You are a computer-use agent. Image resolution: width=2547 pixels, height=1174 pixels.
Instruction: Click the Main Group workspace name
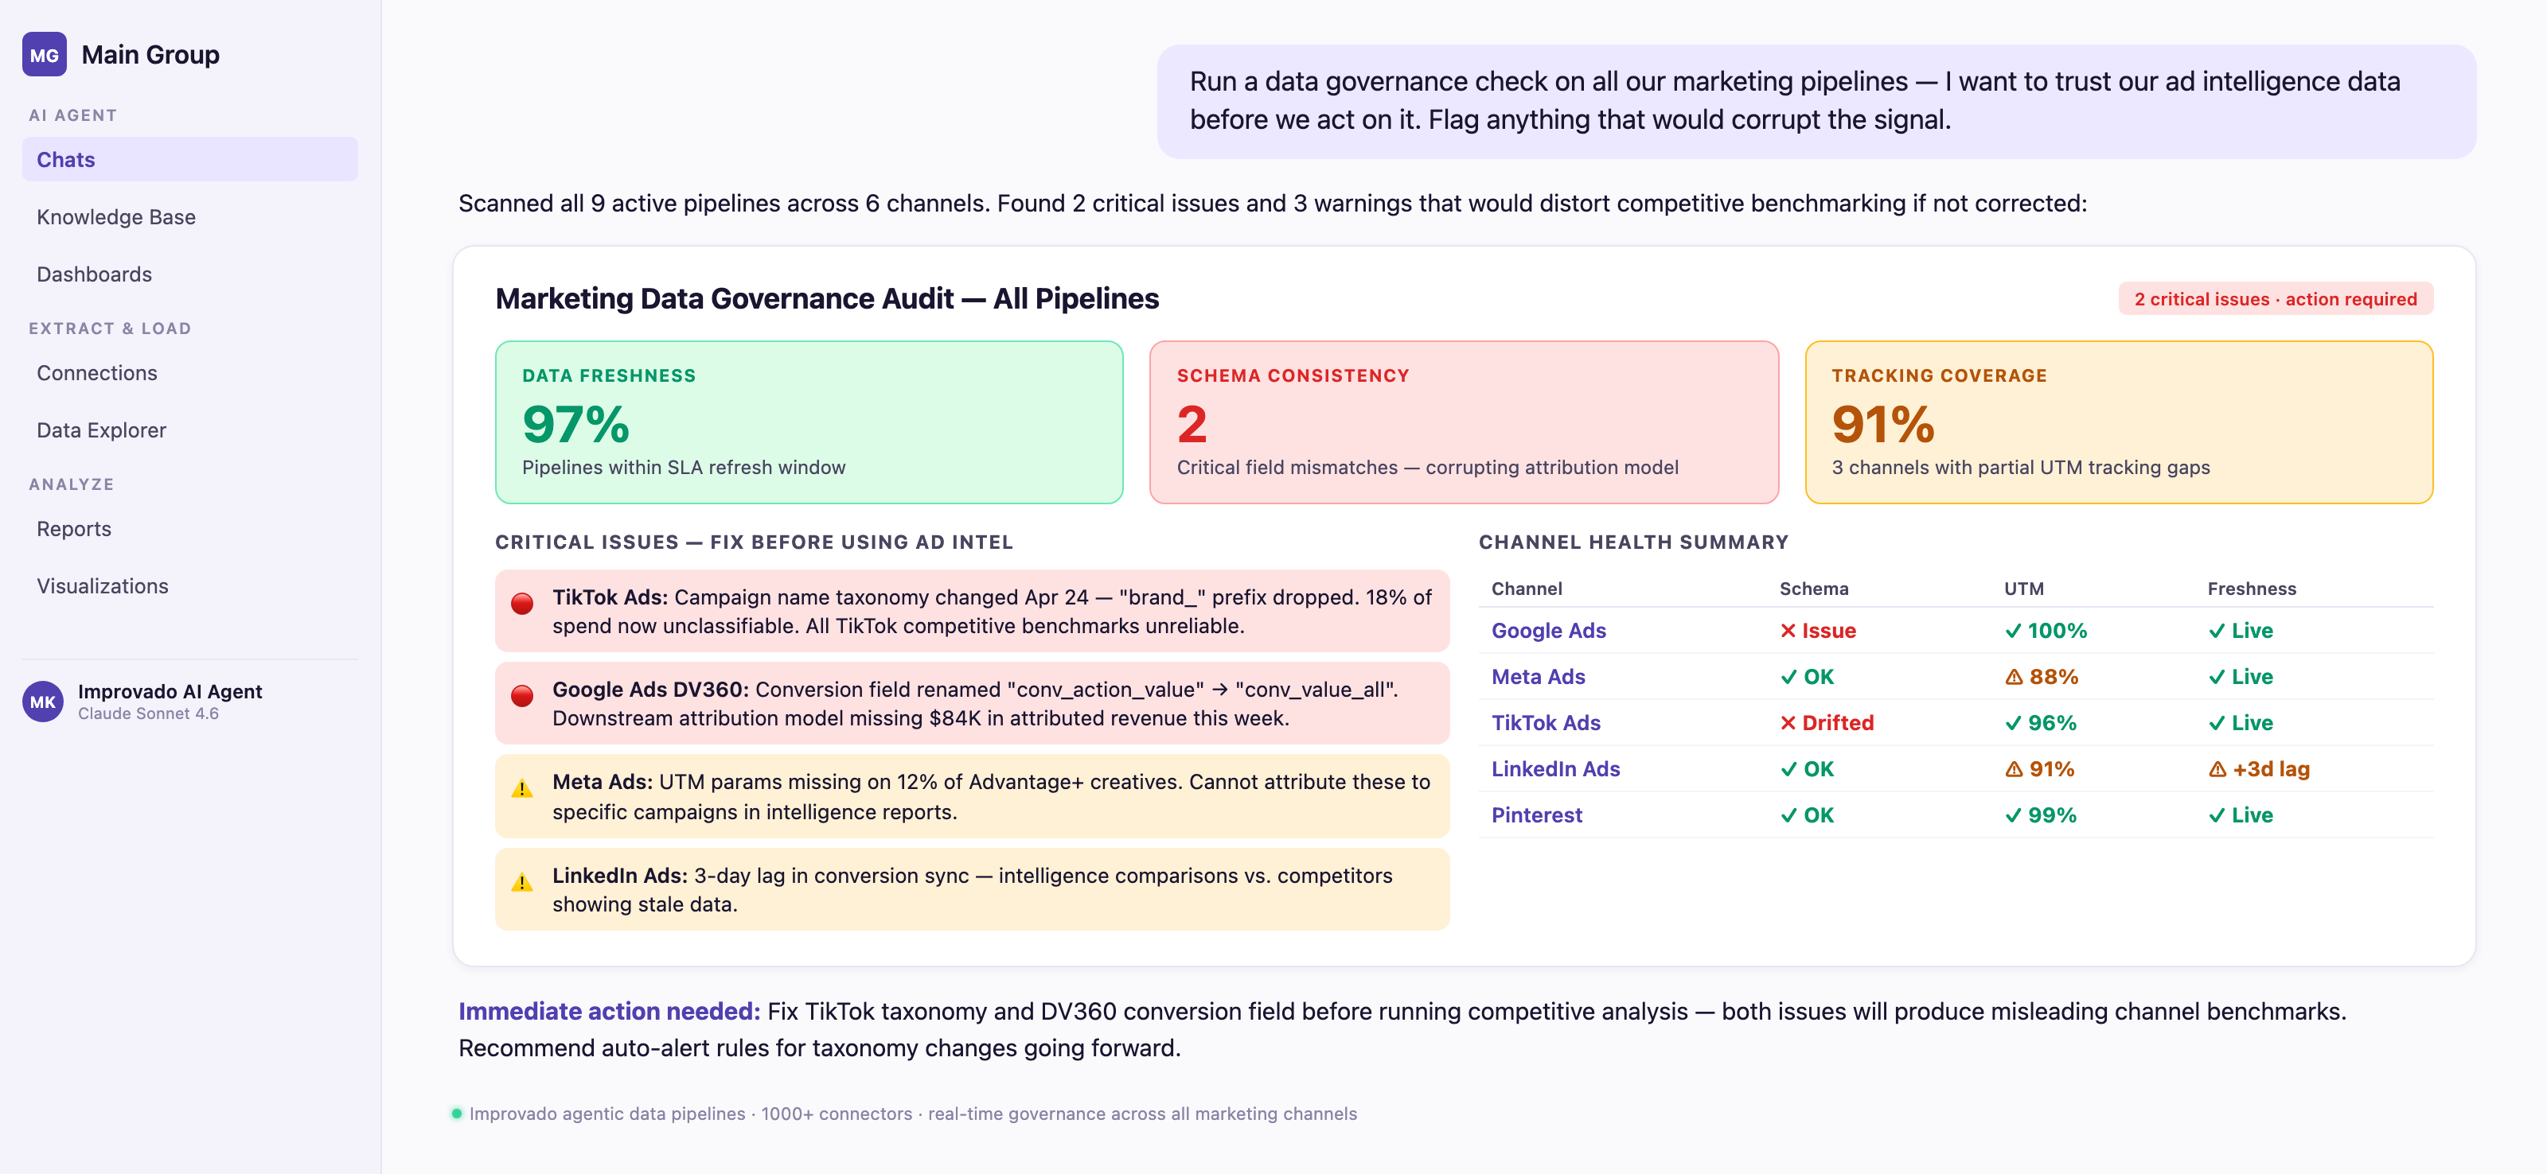point(150,54)
